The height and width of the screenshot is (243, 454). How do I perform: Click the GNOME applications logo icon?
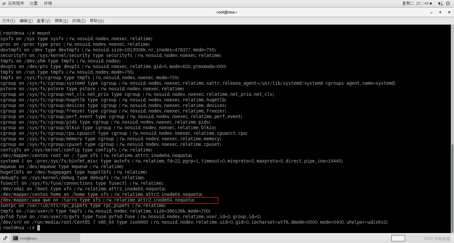(3, 3)
